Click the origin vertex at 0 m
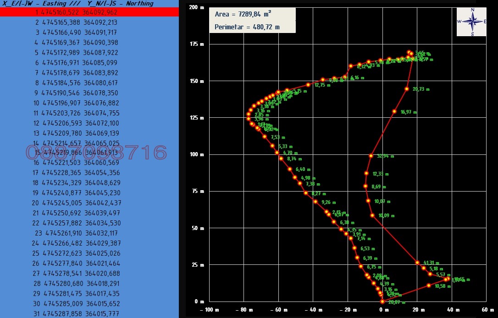498x318 pixels. point(382,302)
